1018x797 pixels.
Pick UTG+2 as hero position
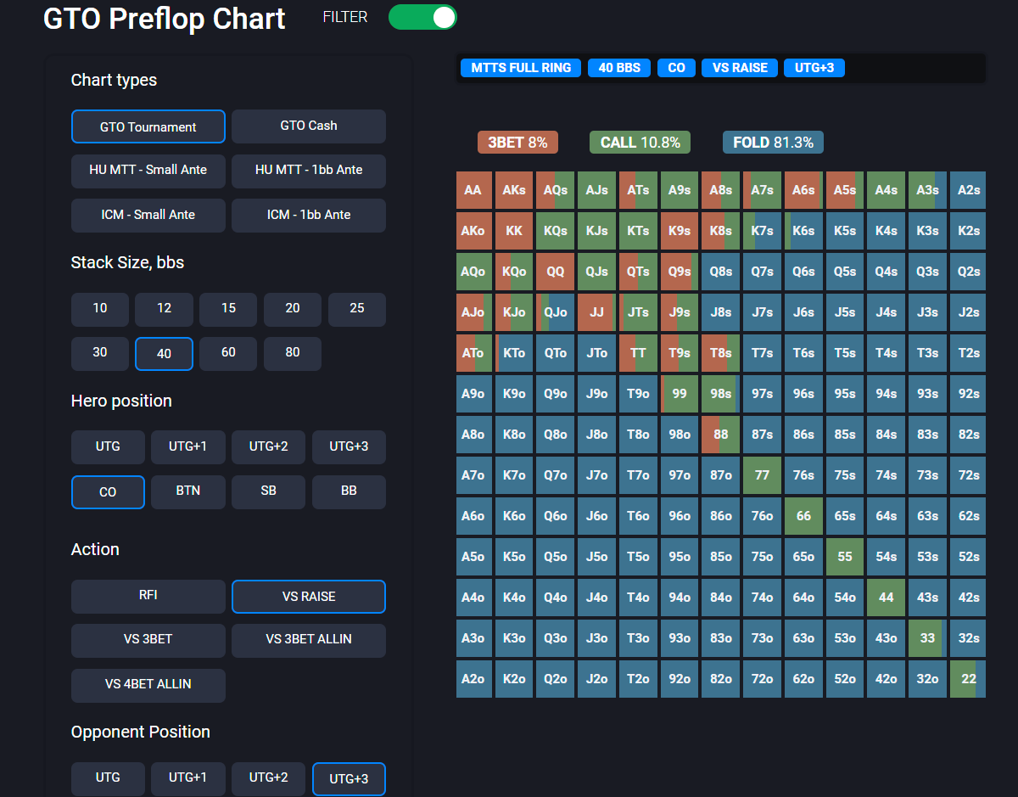tap(269, 446)
